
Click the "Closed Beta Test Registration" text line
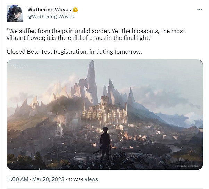click(75, 52)
